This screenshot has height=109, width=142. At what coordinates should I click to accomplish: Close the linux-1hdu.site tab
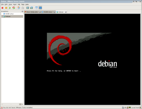[40, 12]
